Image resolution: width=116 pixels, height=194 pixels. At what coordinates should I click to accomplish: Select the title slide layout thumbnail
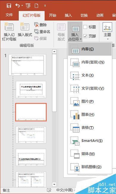[31, 90]
